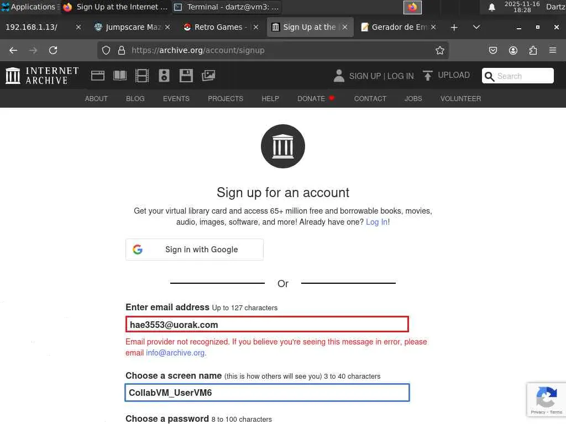The height and width of the screenshot is (424, 566).
Task: Open the Audio speaker icon
Action: click(164, 76)
